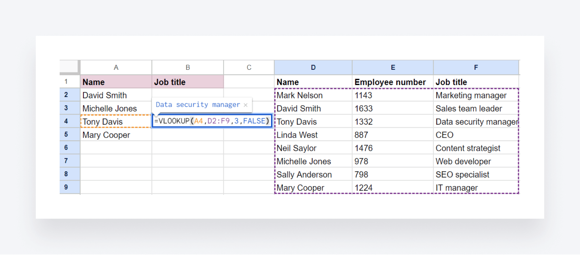Click the Employee number header cell
580x259 pixels.
(393, 82)
